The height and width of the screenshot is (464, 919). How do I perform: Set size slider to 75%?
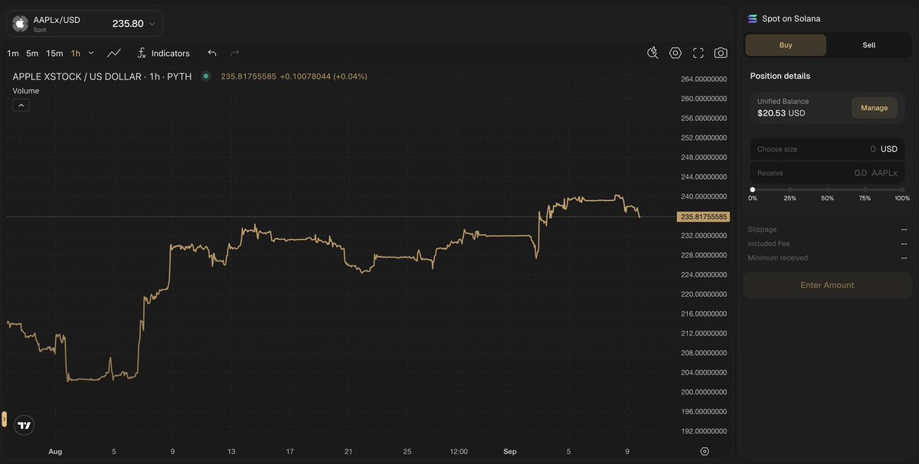(x=865, y=190)
